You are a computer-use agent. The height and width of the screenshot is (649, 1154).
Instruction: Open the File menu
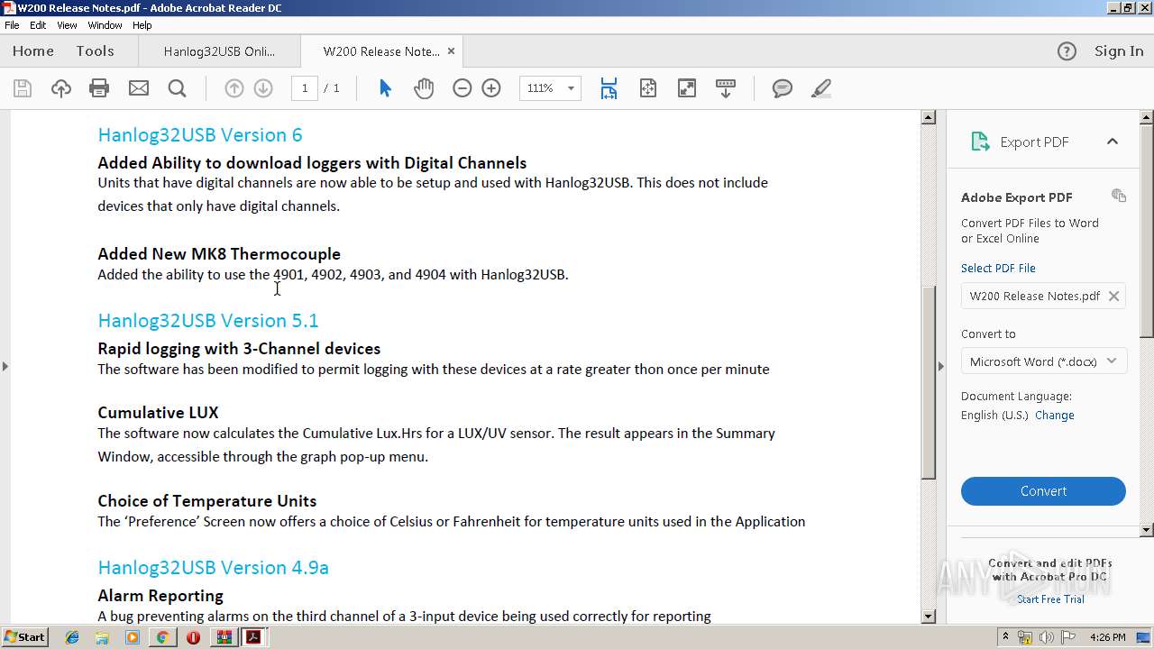click(12, 25)
